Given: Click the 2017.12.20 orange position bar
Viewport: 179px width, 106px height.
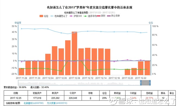Looking at the screenshot, I should pyautogui.click(x=127, y=72).
